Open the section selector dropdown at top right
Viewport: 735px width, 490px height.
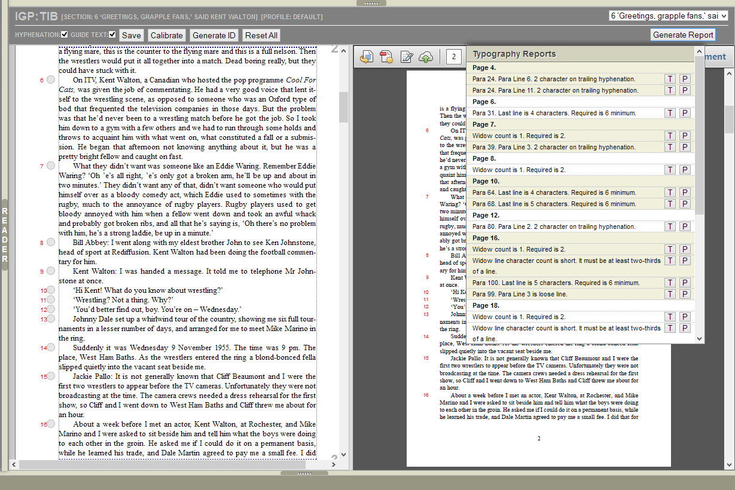(668, 16)
